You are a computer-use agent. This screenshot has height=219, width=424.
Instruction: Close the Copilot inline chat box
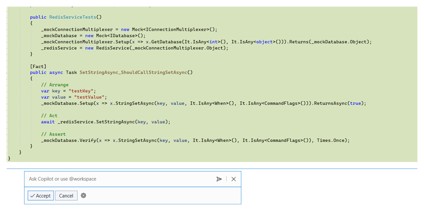tap(234, 179)
